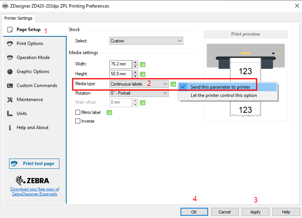Choose 'Send this parameter to printer'
Image resolution: width=302 pixels, height=218 pixels.
220,87
